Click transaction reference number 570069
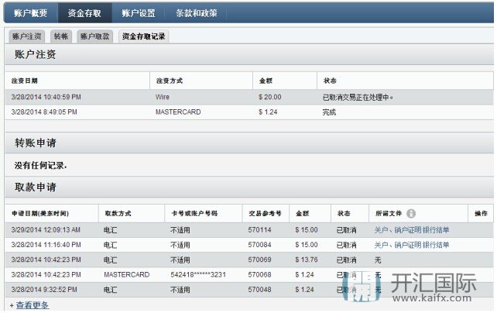 [259, 260]
